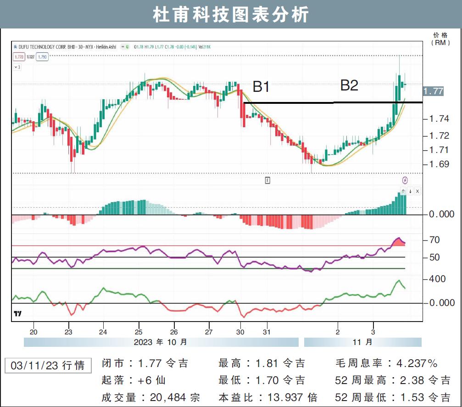Click the 400 level on bottom indicator axis
This screenshot has width=462, height=407.
pyautogui.click(x=437, y=279)
